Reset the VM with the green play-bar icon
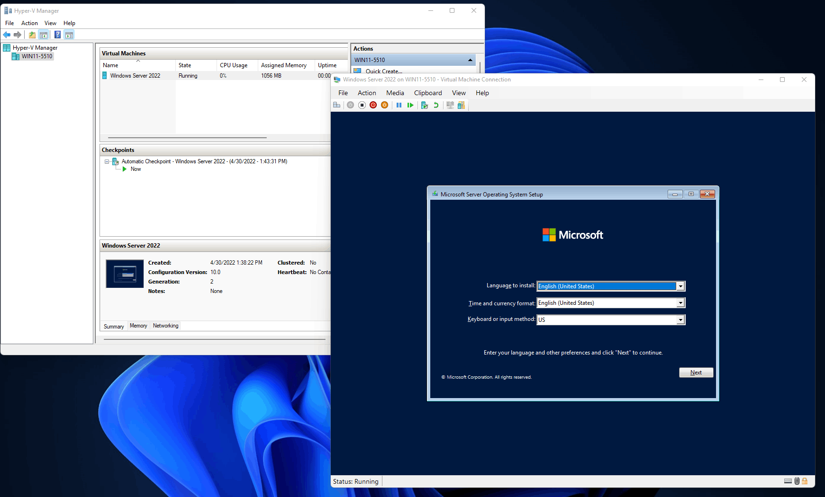This screenshot has width=825, height=497. tap(410, 105)
